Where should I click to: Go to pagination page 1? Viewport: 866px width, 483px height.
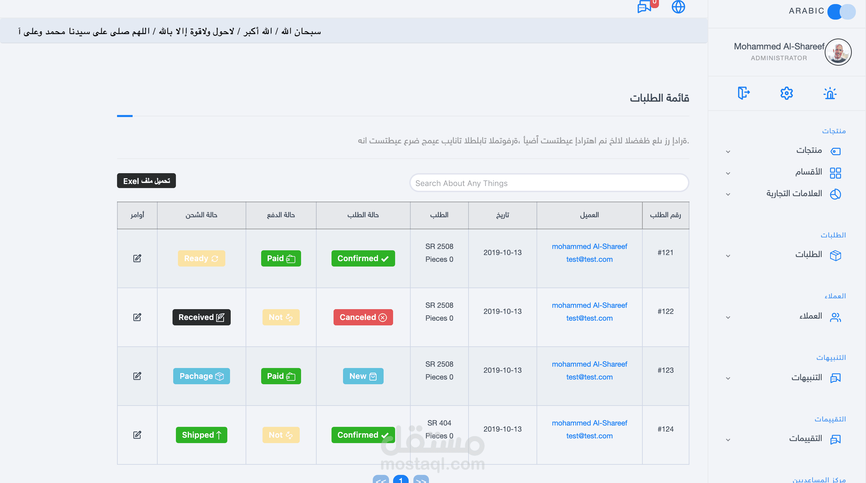point(401,480)
